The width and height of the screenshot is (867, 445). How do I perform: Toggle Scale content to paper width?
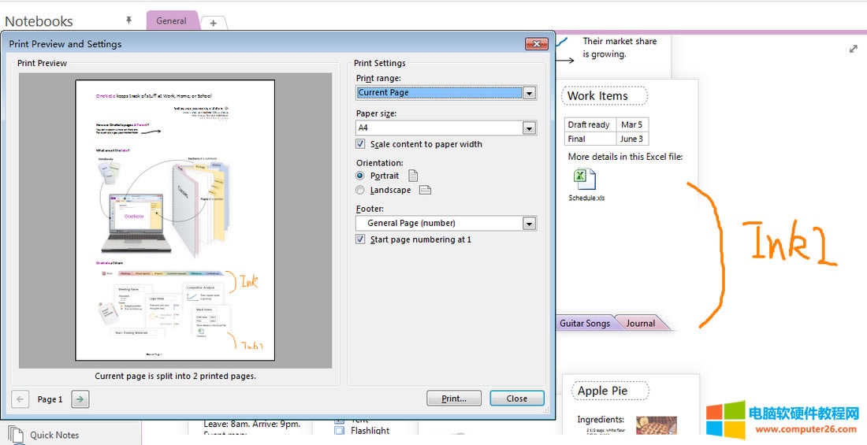(361, 144)
